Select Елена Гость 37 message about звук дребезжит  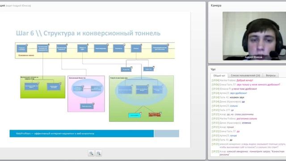tap(246, 85)
